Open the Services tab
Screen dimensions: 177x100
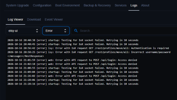[x=120, y=5]
